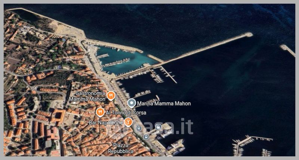Select the Piazza Repubblica map label
Viewport: 299px width, 160px height.
(121, 148)
